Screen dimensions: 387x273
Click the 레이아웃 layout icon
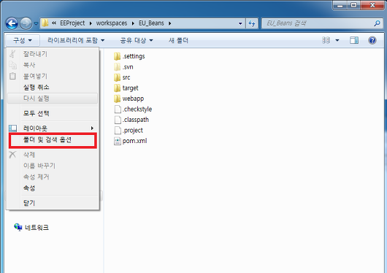click(12, 128)
